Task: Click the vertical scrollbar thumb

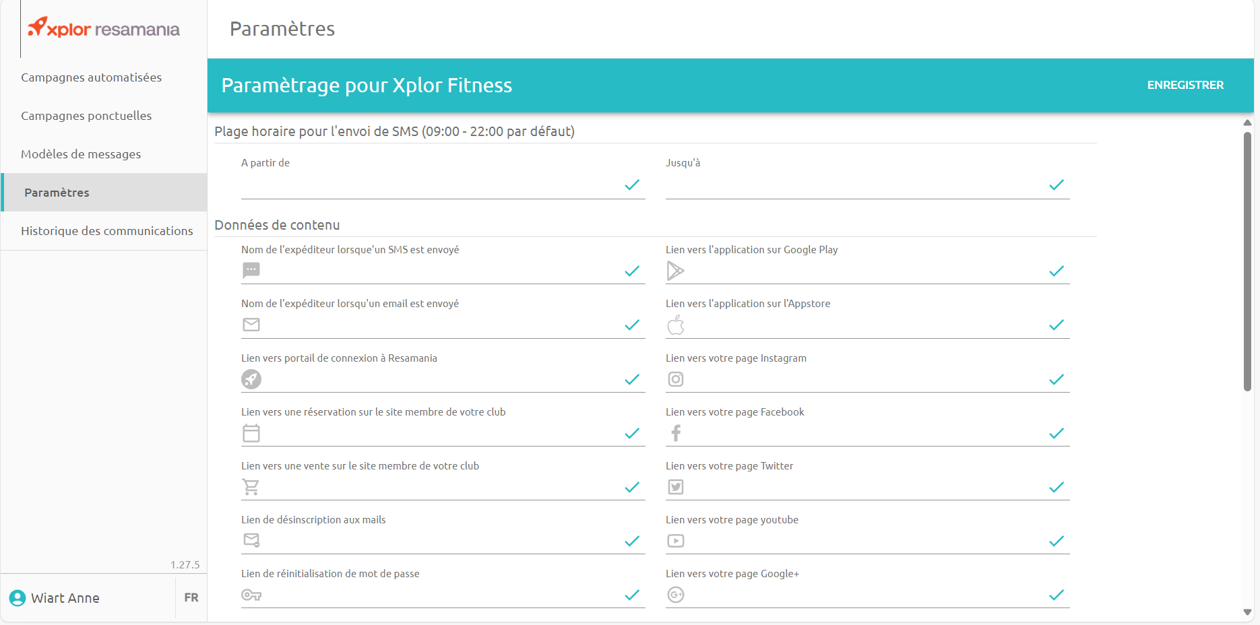Action: pos(1247,261)
